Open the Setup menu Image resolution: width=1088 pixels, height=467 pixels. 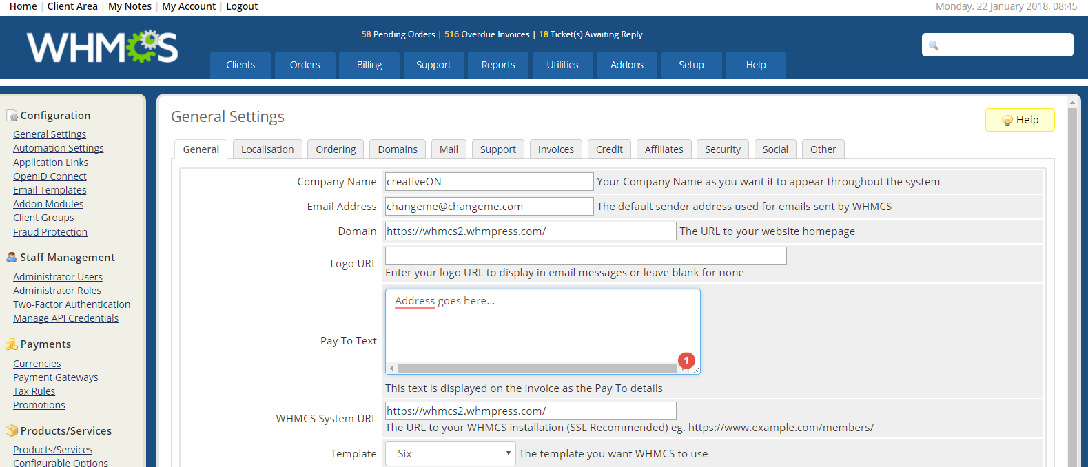691,65
